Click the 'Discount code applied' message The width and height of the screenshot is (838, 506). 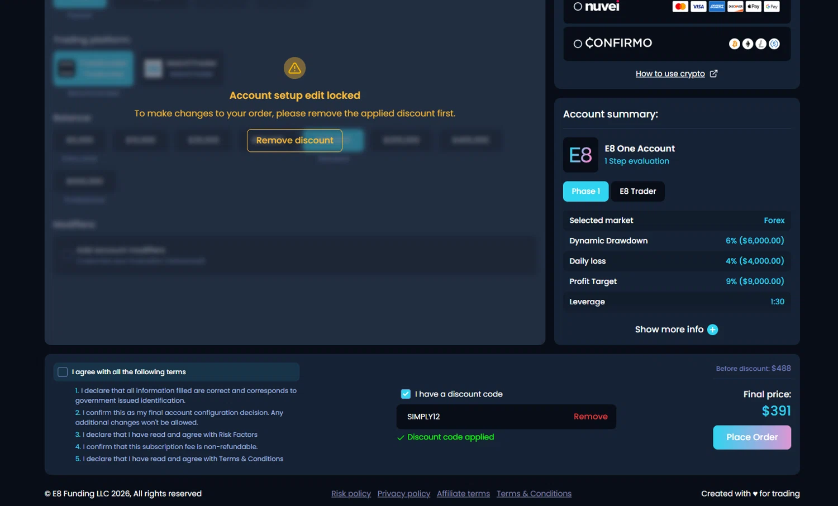click(x=450, y=437)
